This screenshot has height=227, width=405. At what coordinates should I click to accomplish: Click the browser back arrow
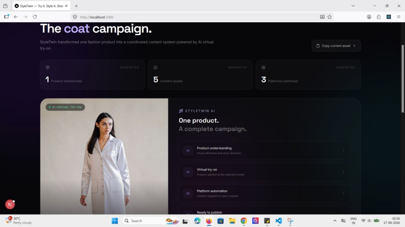16,17
